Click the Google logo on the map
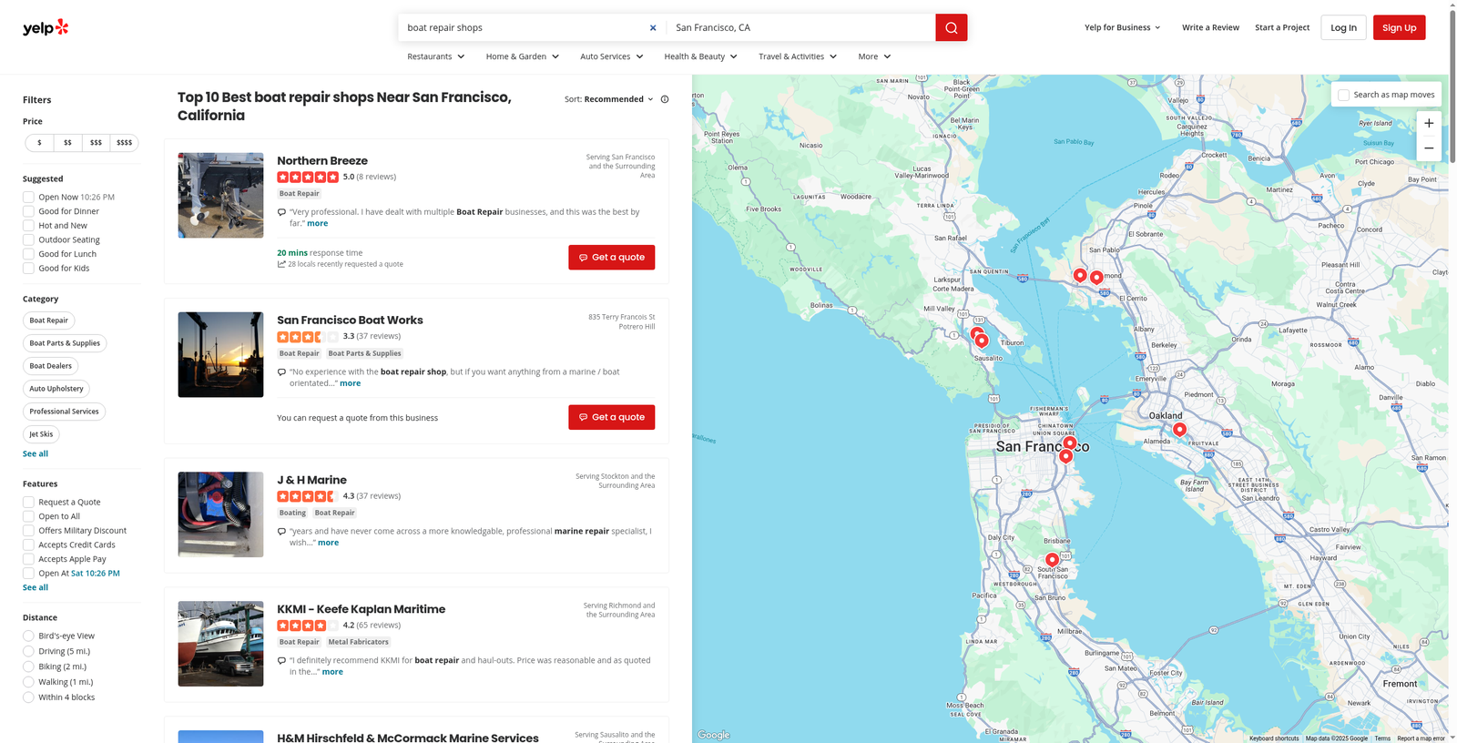Image resolution: width=1457 pixels, height=743 pixels. (714, 735)
